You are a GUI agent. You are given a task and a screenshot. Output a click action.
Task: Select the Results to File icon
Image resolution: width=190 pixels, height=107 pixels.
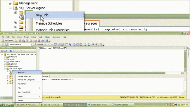point(81,44)
